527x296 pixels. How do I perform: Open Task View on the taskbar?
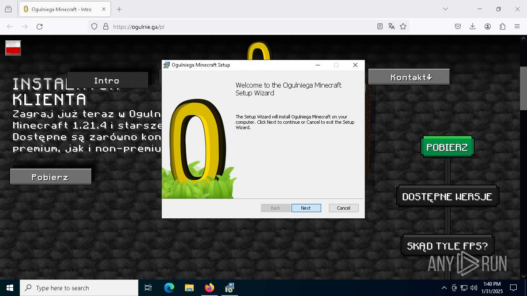pyautogui.click(x=148, y=288)
